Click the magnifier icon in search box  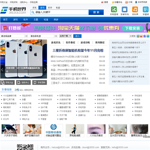click(x=33, y=12)
